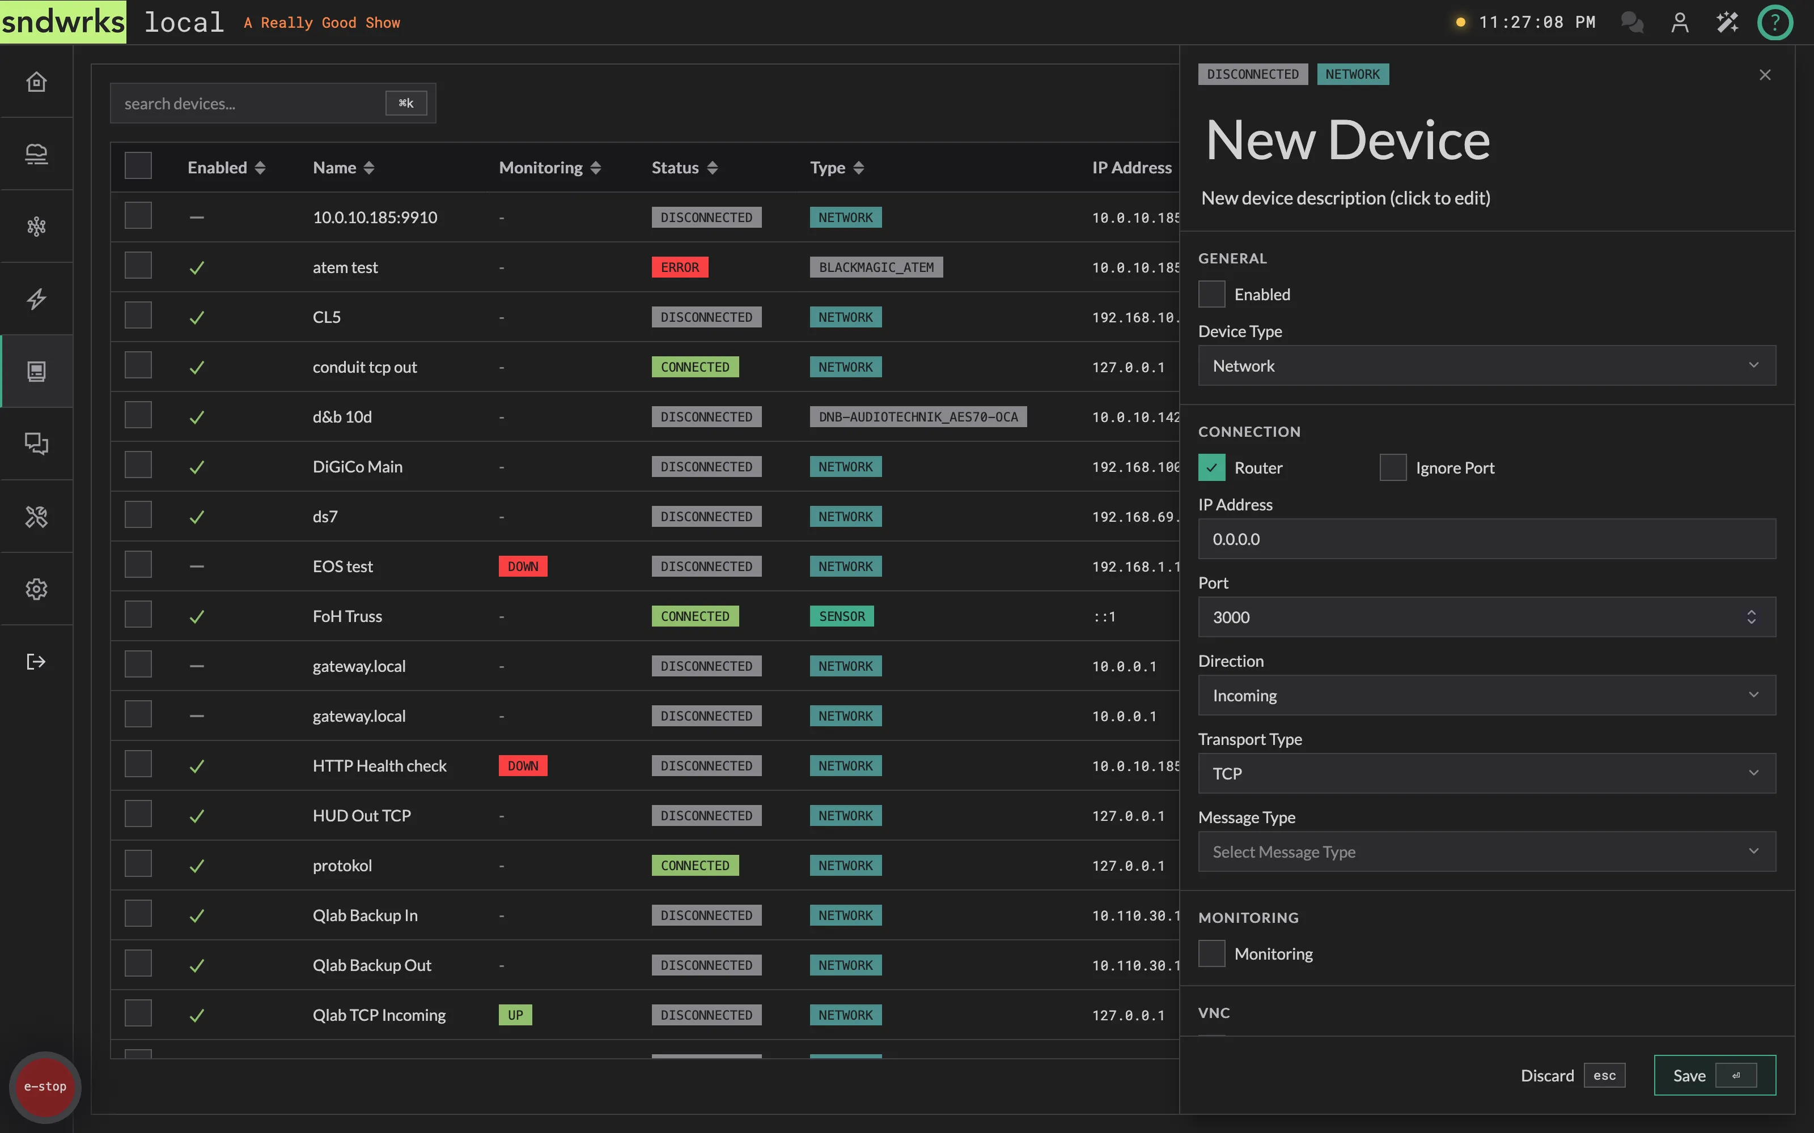Click the DNB-AUDIOTECHNIK_AES70-OCA type badge
Image resolution: width=1814 pixels, height=1133 pixels.
[x=918, y=416]
